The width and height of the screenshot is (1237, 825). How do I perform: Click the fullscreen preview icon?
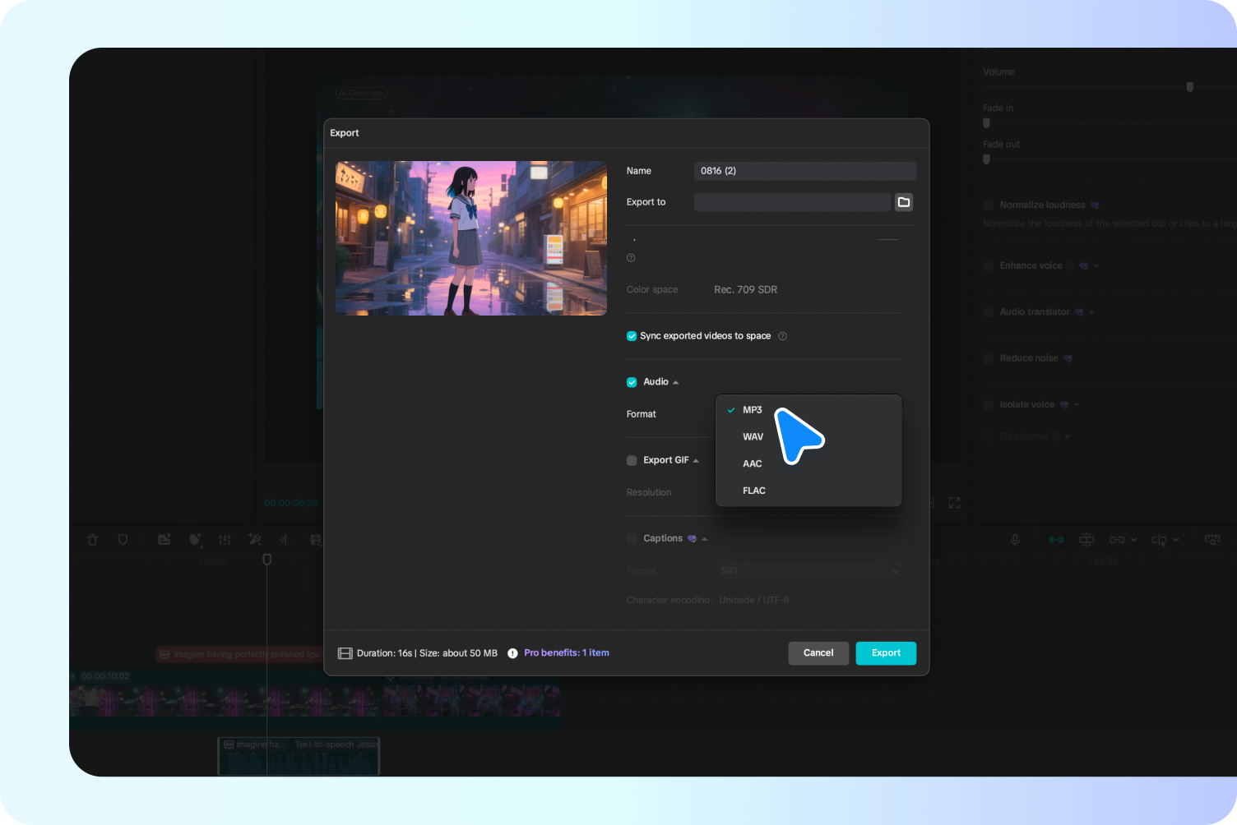[954, 503]
